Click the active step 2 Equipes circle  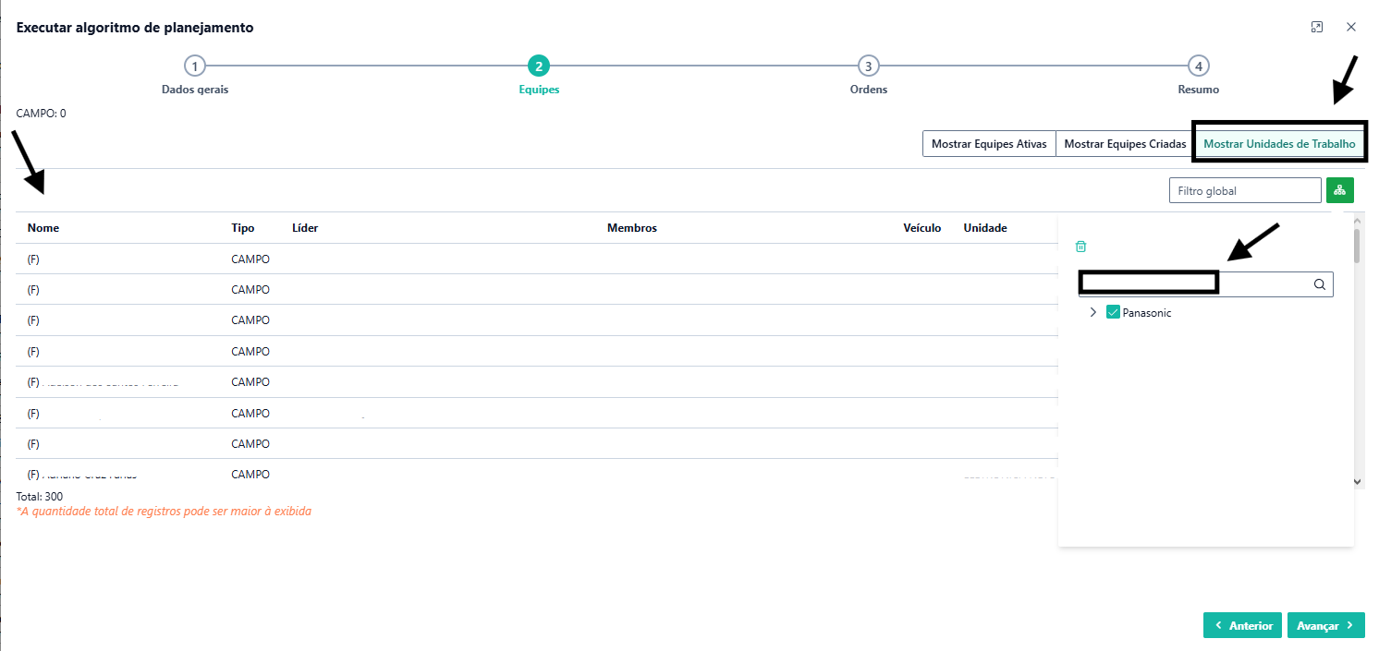[539, 66]
